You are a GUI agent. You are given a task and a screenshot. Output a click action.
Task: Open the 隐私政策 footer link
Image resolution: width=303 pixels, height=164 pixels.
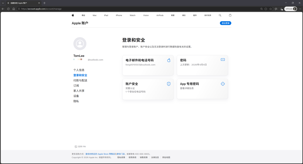[x=121, y=157]
